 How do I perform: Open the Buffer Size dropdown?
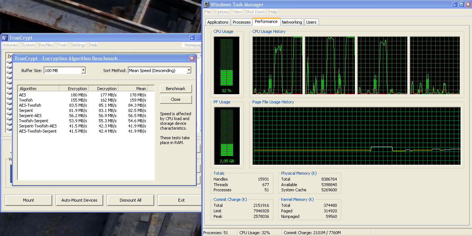pyautogui.click(x=83, y=70)
